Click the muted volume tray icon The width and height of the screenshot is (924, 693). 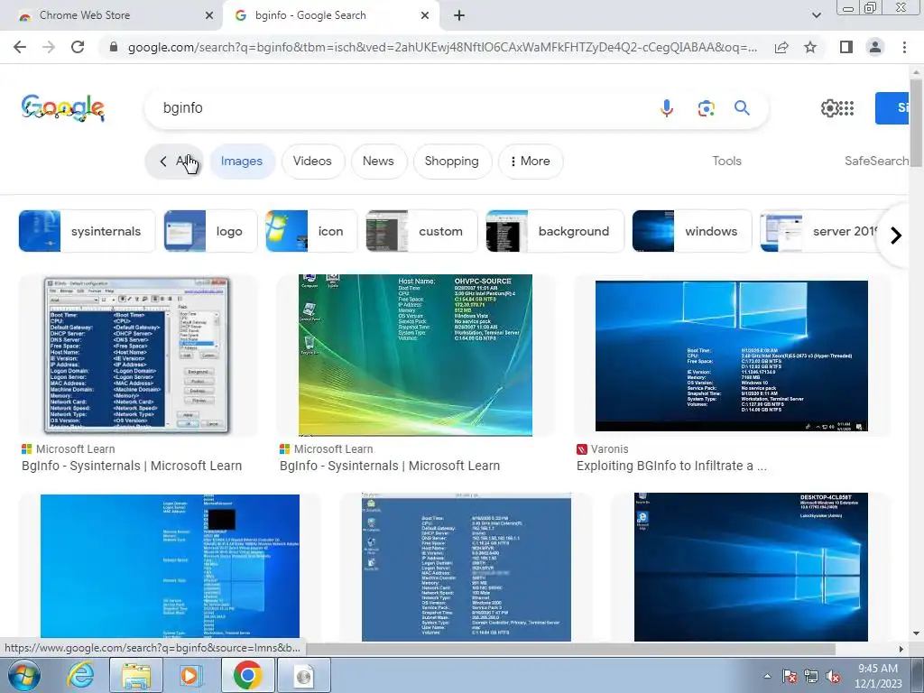click(x=833, y=676)
